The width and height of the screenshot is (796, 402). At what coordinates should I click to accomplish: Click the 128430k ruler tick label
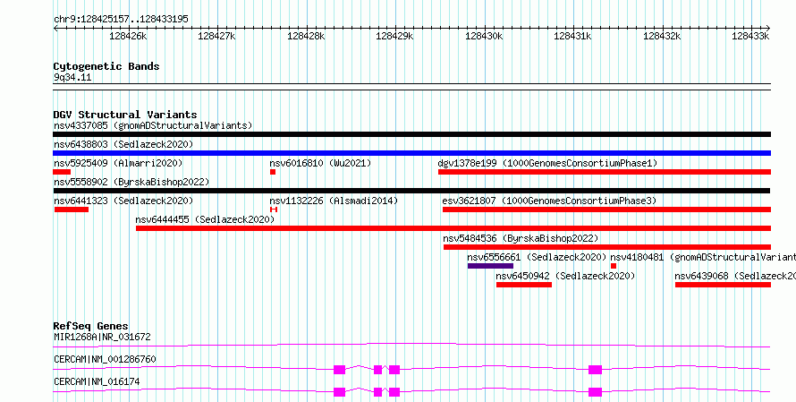coord(484,36)
